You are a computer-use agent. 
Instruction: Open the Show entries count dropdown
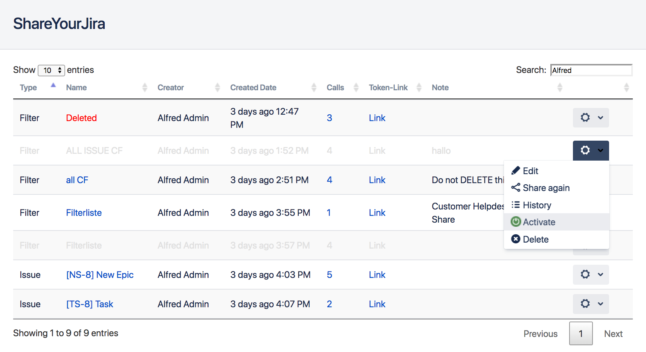(52, 70)
